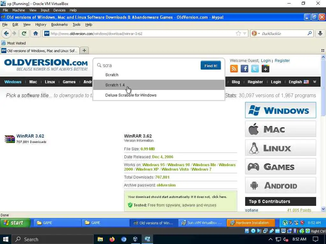Open the English language selector

click(x=299, y=82)
